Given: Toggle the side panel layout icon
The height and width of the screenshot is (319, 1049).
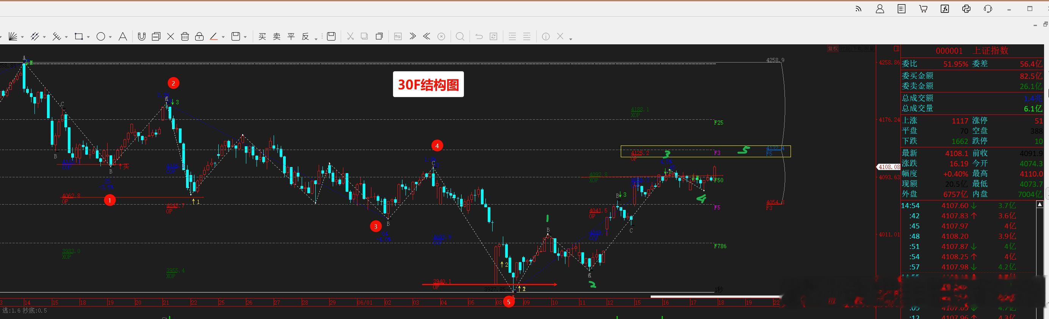Looking at the screenshot, I should [896, 49].
